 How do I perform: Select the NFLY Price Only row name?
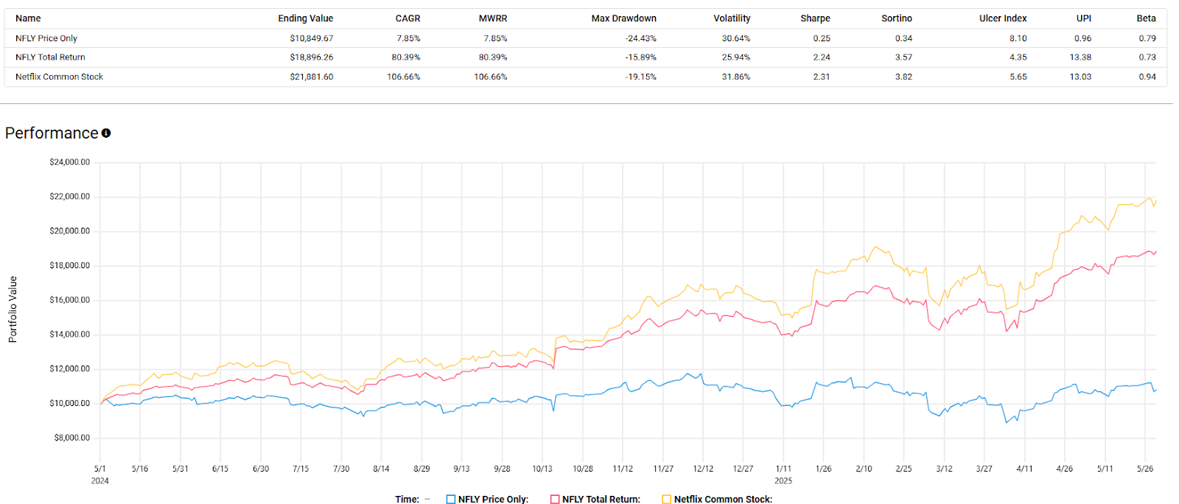[46, 38]
